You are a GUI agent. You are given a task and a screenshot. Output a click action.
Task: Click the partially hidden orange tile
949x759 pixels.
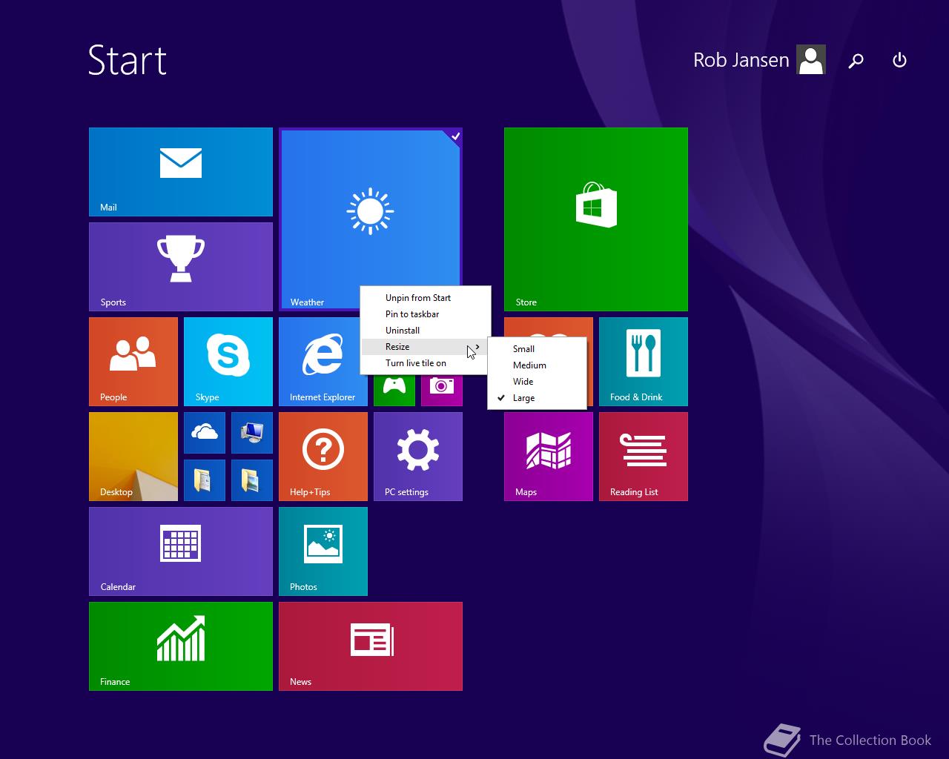pos(549,327)
